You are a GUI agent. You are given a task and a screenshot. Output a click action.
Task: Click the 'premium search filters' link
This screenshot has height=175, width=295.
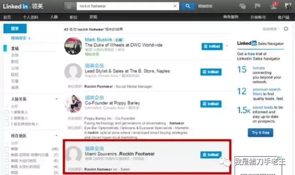266,92
